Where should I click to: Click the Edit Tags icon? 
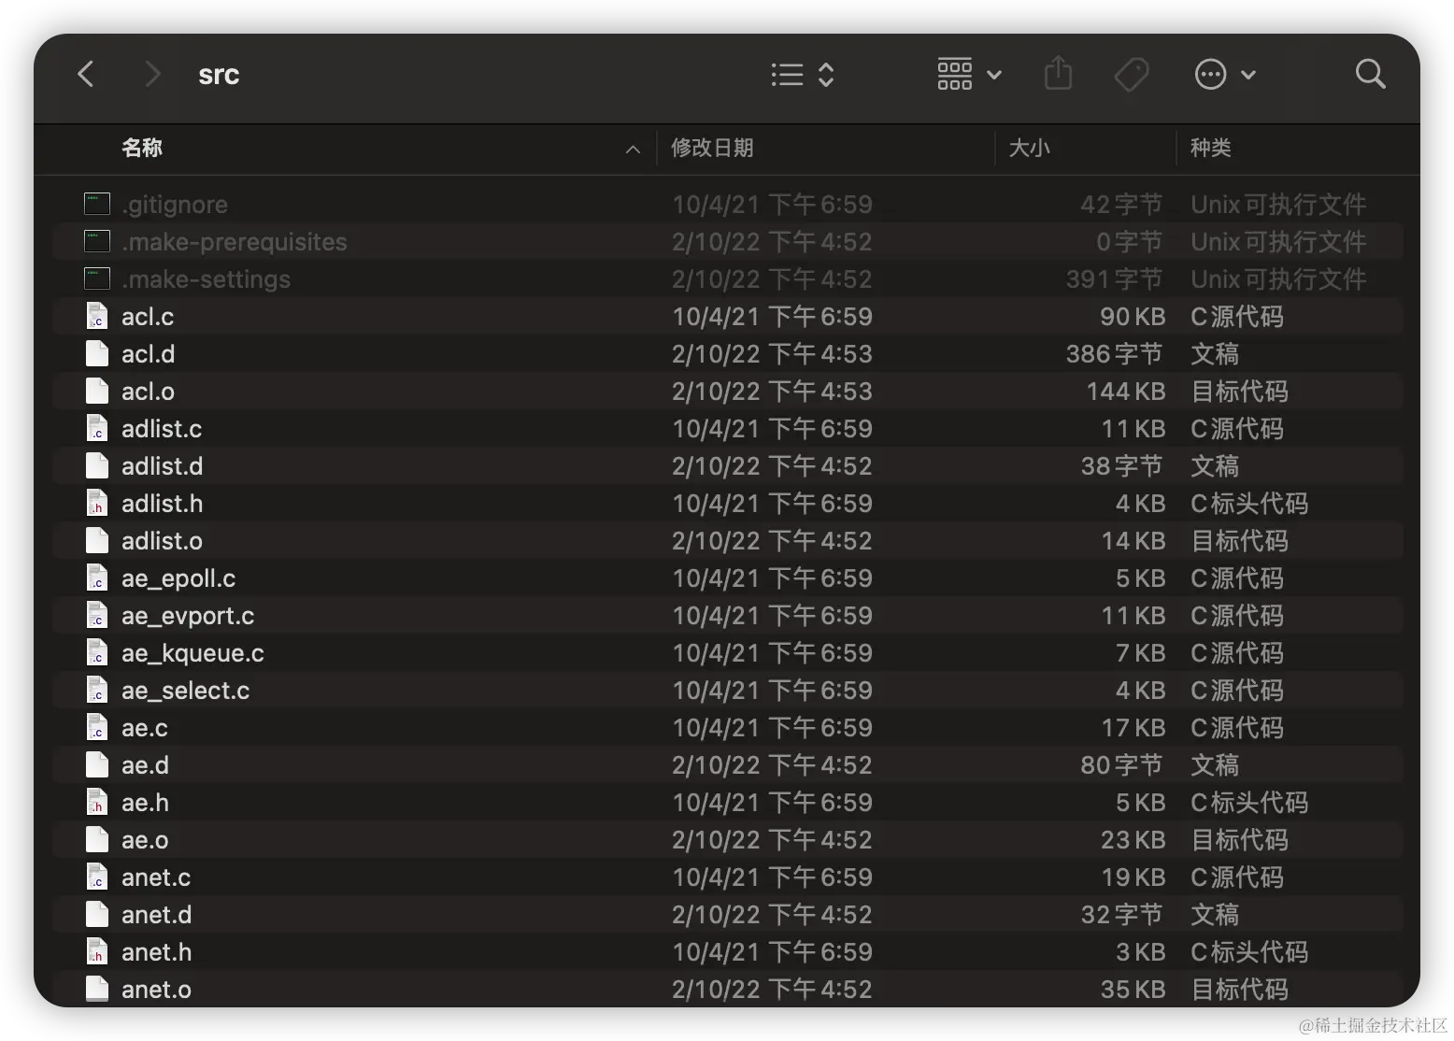[x=1132, y=75]
